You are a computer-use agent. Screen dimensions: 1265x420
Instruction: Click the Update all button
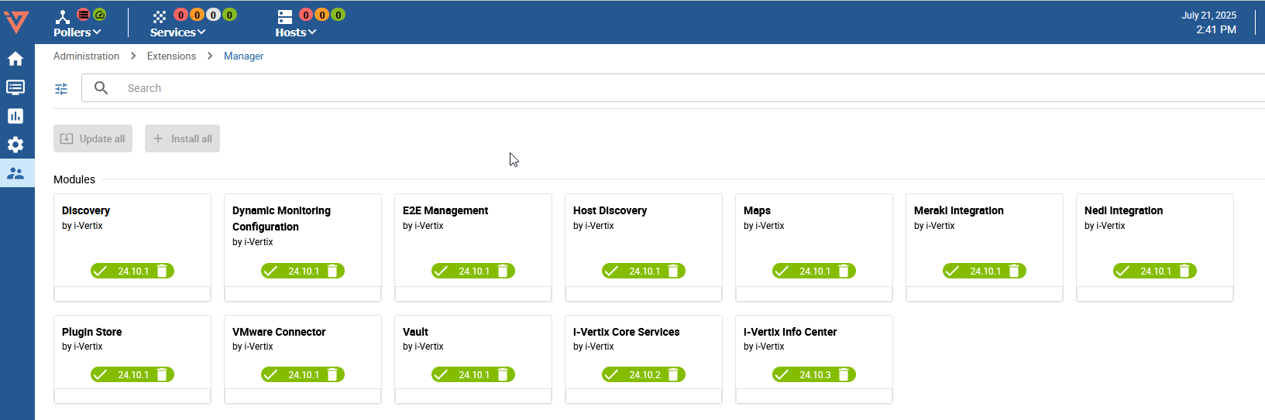tap(93, 138)
